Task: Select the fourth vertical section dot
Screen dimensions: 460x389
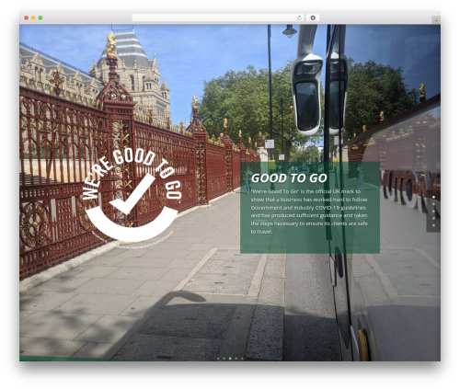Action: click(x=433, y=218)
